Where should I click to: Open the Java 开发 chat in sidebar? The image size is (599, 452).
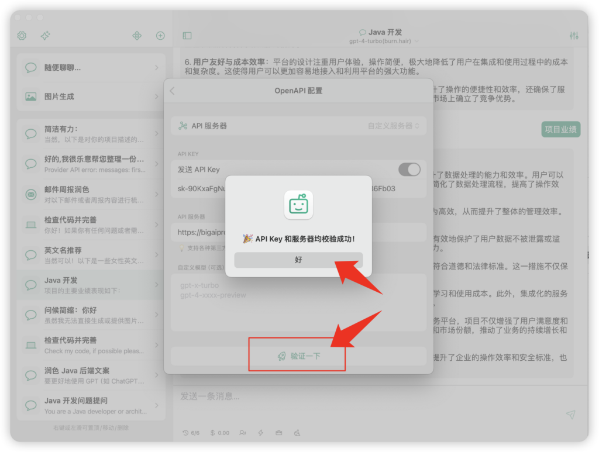[x=91, y=285]
